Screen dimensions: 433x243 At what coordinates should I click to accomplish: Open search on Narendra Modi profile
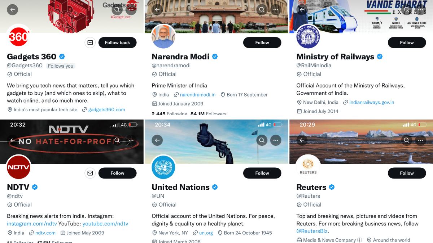point(262,10)
